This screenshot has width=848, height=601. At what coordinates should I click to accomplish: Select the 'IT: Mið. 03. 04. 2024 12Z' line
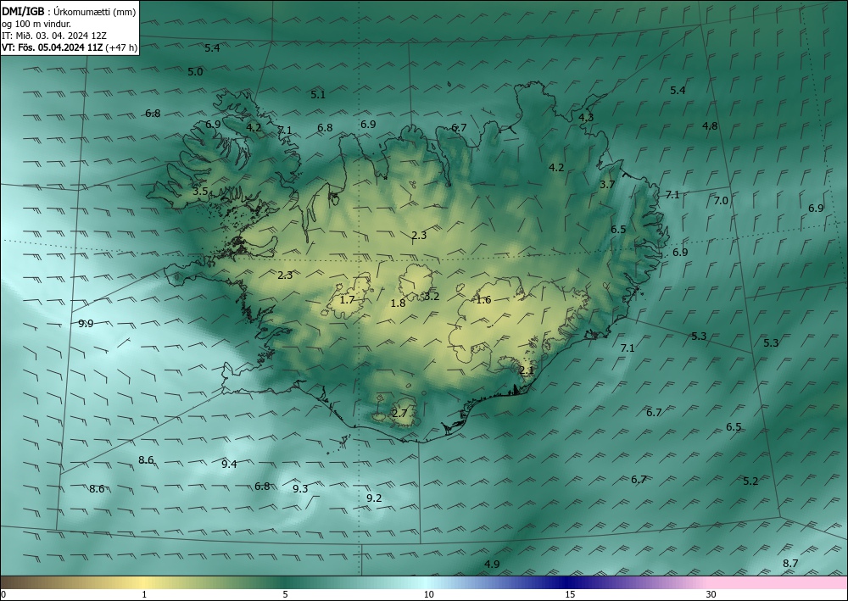(x=54, y=36)
